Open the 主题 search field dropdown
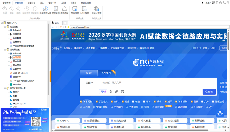Viewport: 230px width, 132px height. [x=89, y=83]
